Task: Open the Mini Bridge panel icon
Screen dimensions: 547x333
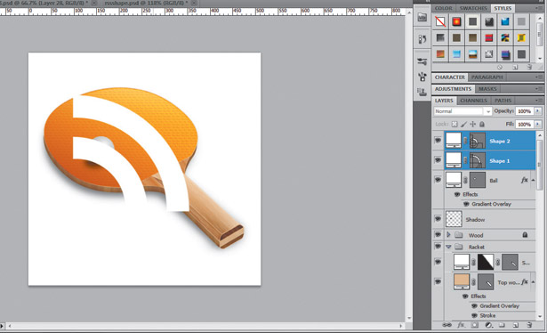Action: pyautogui.click(x=422, y=17)
